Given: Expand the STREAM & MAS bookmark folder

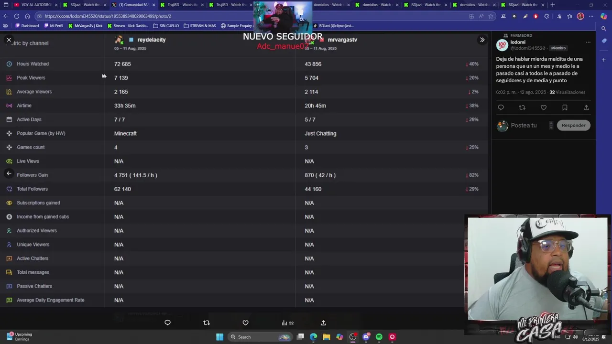Looking at the screenshot, I should point(200,26).
